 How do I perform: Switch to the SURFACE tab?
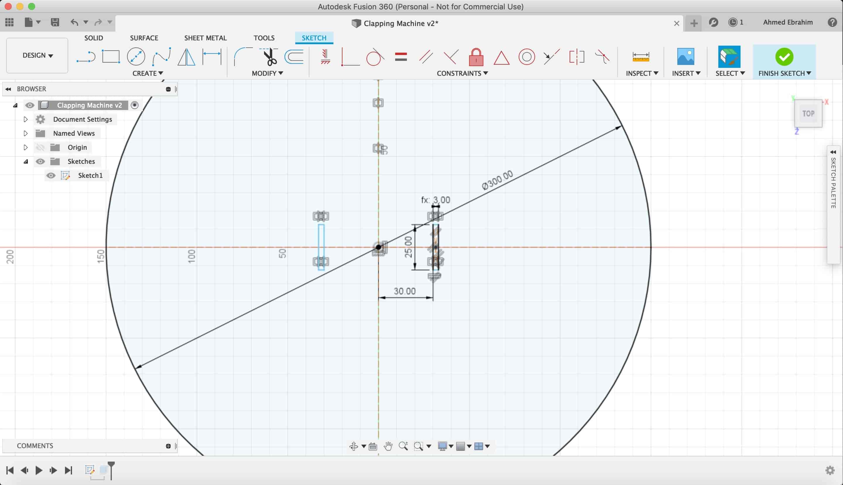pos(144,38)
